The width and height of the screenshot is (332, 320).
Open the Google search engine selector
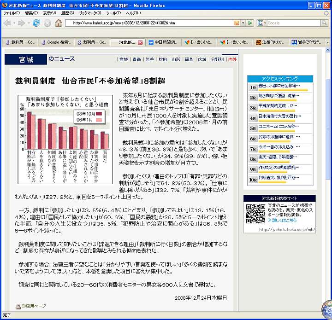(262, 23)
